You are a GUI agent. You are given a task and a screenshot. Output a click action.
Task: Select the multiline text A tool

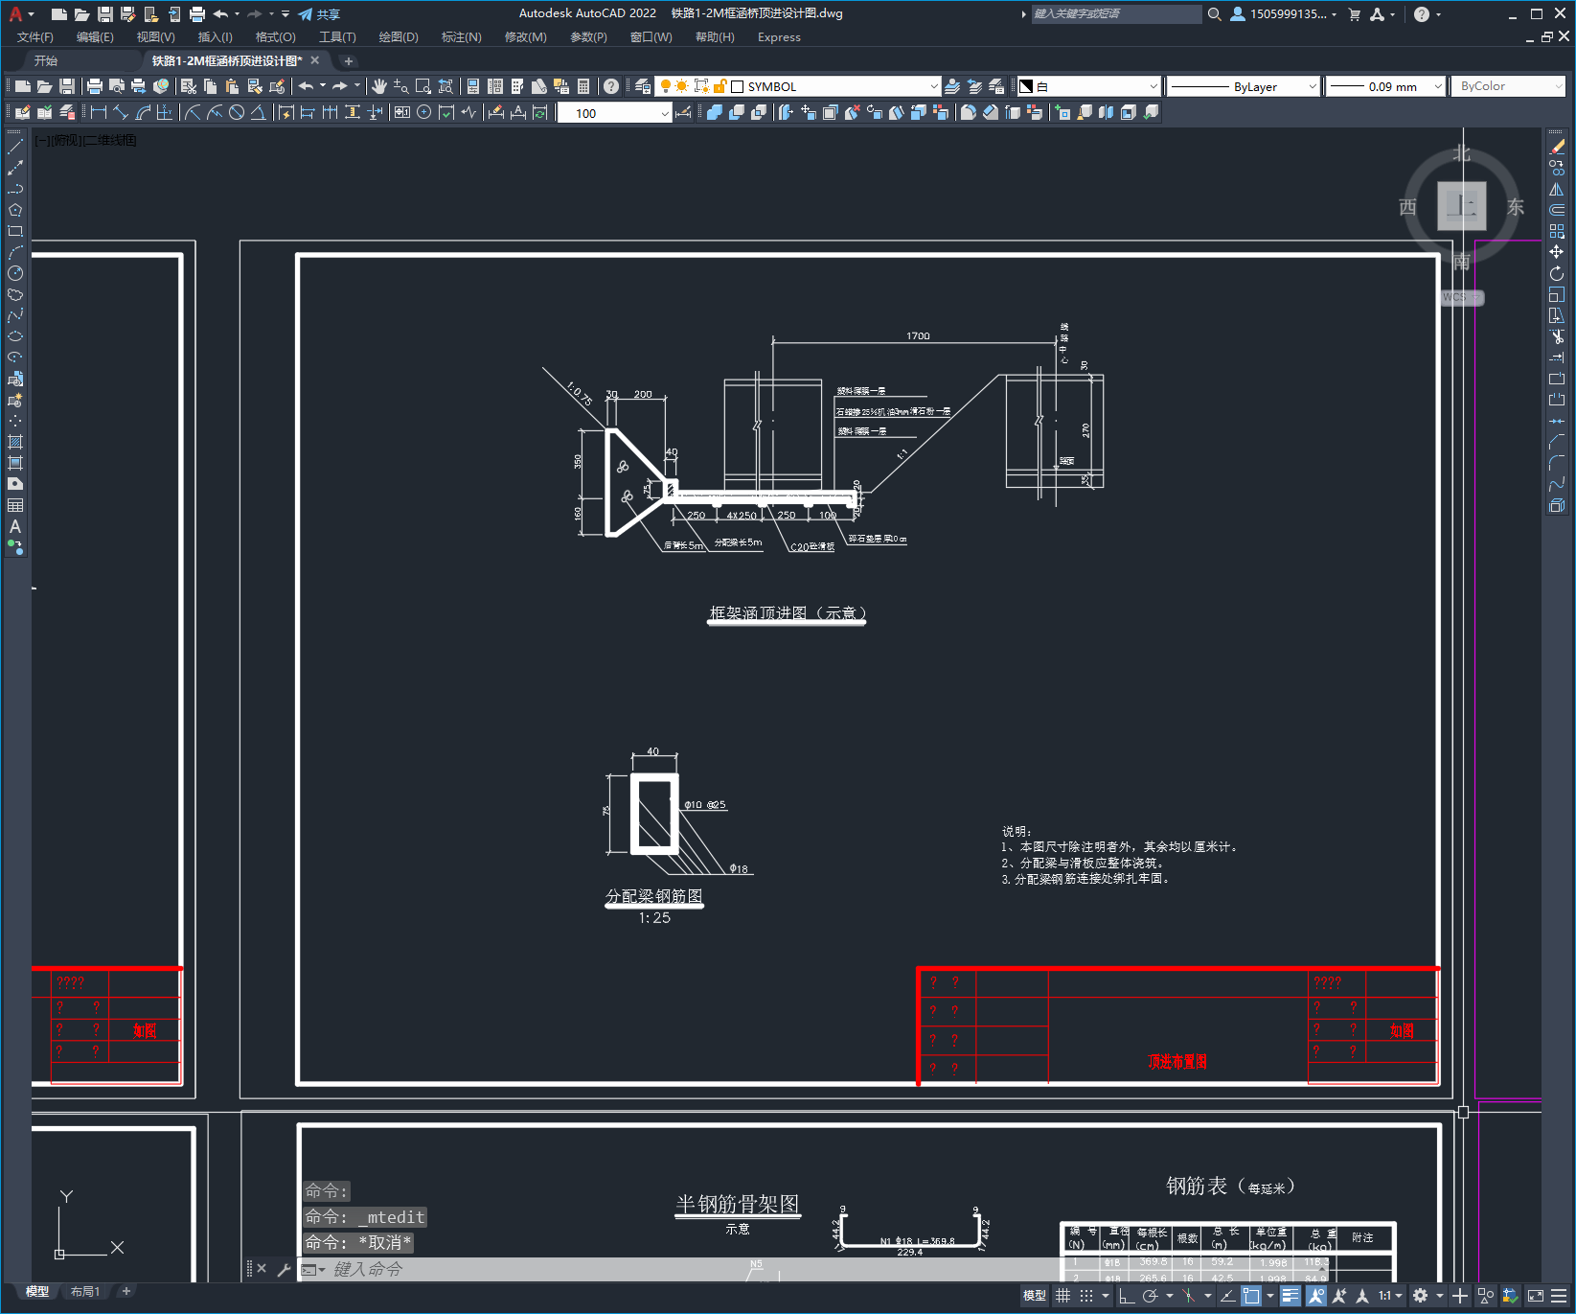pos(15,526)
